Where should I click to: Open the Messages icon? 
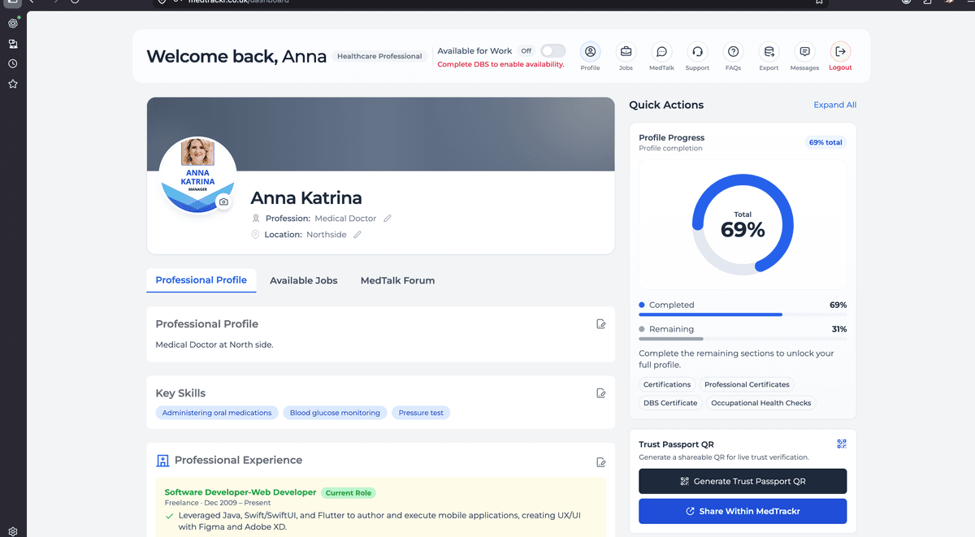804,51
